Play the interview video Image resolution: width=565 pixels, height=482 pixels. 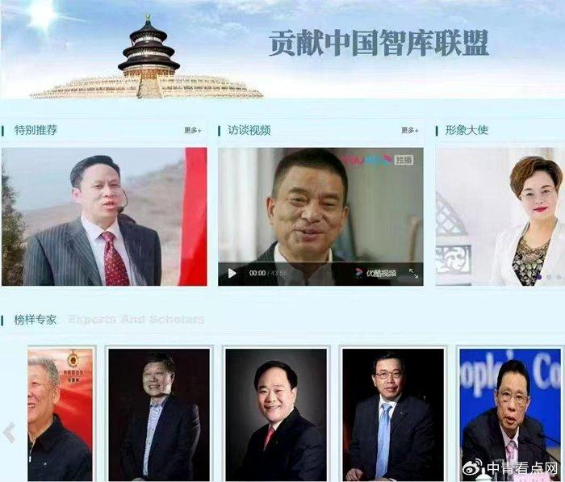(x=232, y=273)
